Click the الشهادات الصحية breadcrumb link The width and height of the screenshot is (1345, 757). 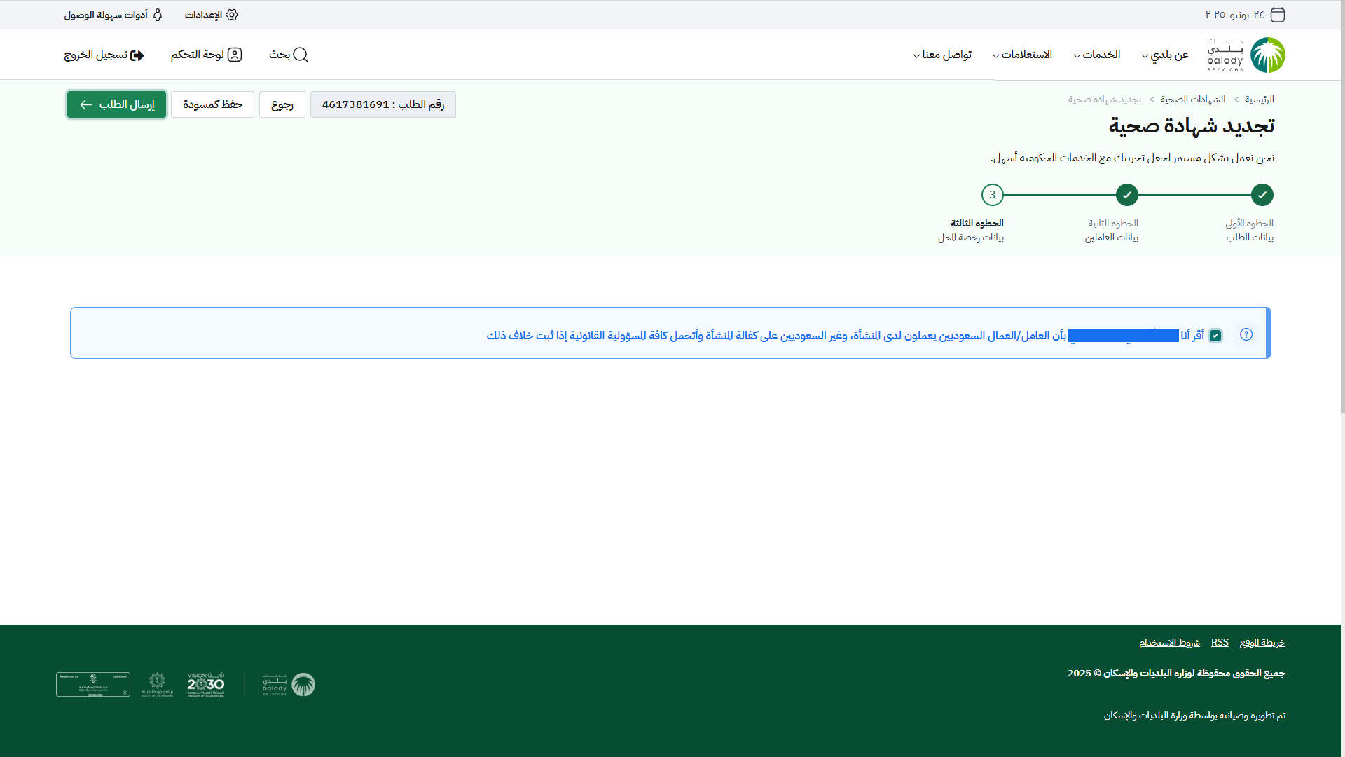tap(1192, 100)
